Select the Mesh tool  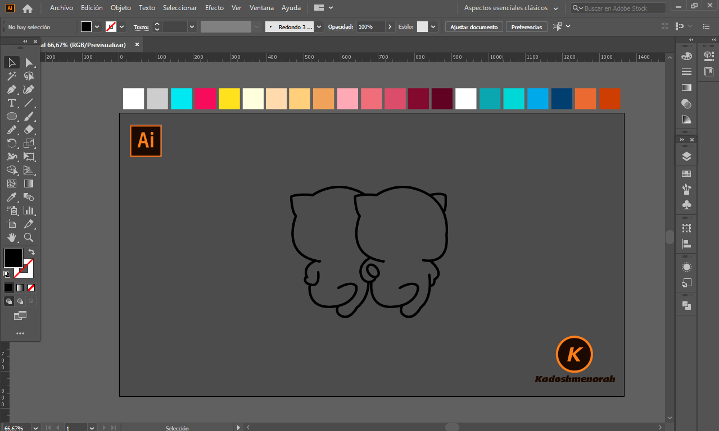[x=12, y=184]
